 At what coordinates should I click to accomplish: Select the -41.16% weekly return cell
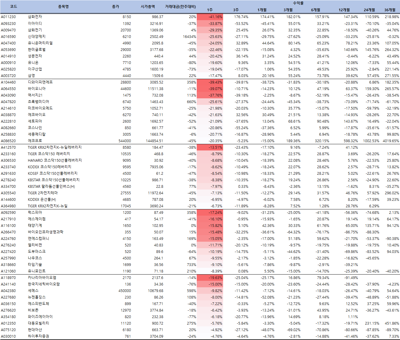tap(210, 17)
